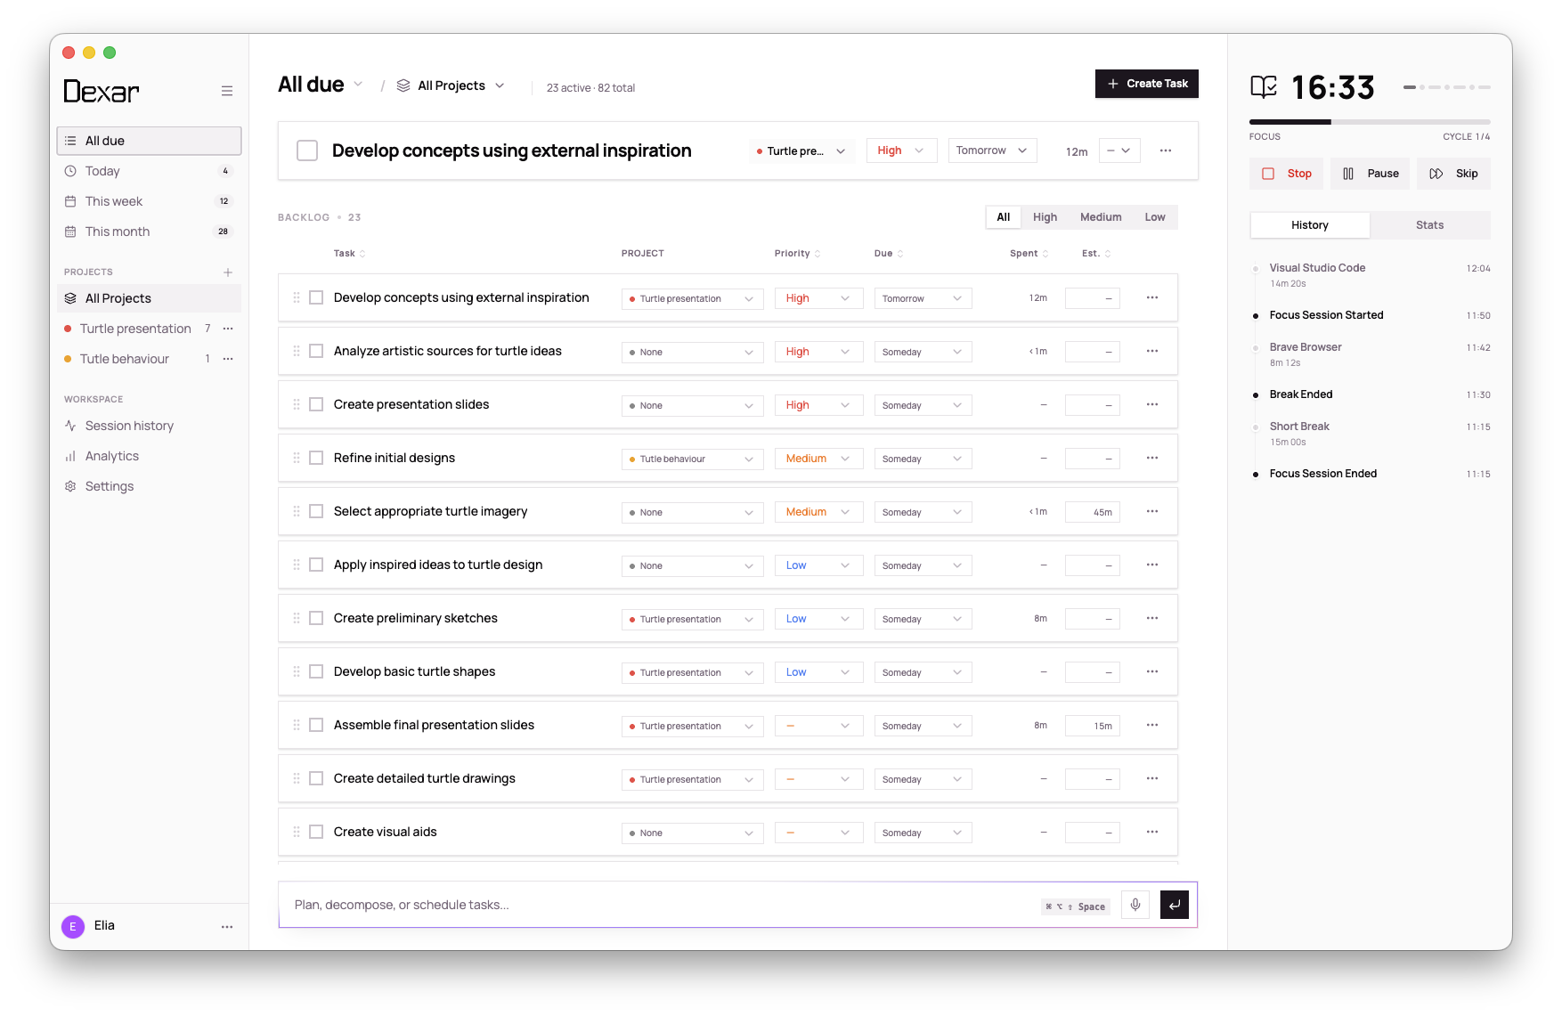Click the focus book icon beside timer

1264,87
